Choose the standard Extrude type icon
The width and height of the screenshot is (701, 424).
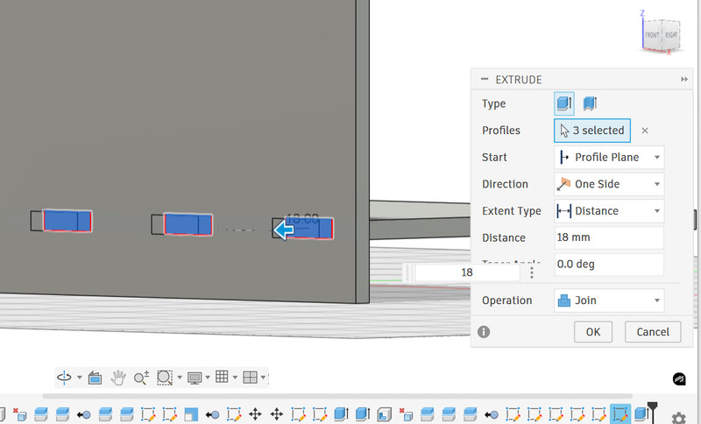[x=564, y=103]
